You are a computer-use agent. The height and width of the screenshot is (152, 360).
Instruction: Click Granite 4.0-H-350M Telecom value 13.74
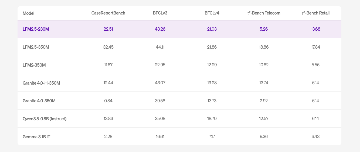pyautogui.click(x=264, y=83)
